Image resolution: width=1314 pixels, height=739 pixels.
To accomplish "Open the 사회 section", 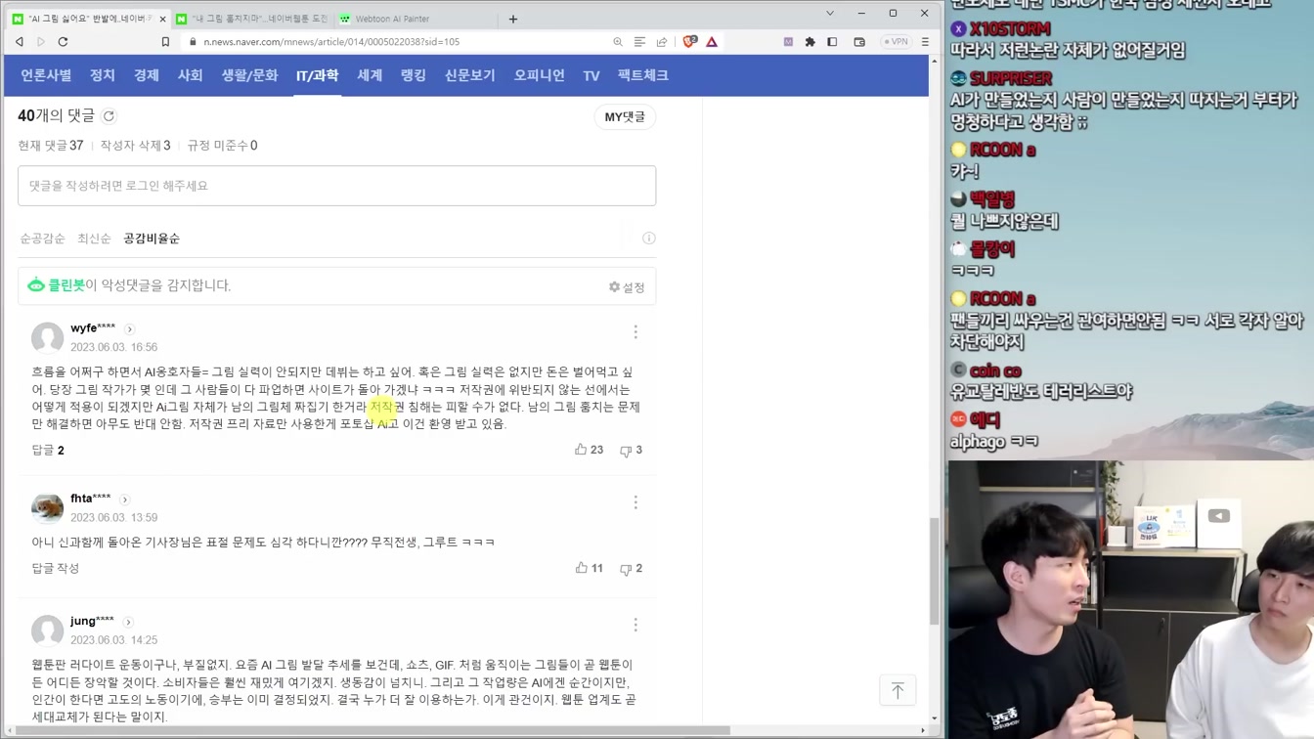I will (190, 75).
